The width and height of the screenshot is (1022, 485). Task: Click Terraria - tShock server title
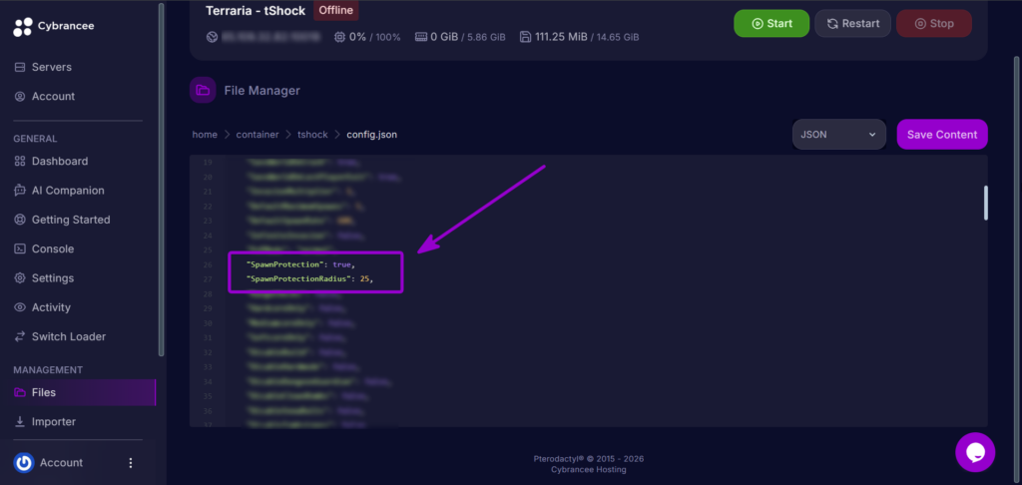(x=255, y=10)
